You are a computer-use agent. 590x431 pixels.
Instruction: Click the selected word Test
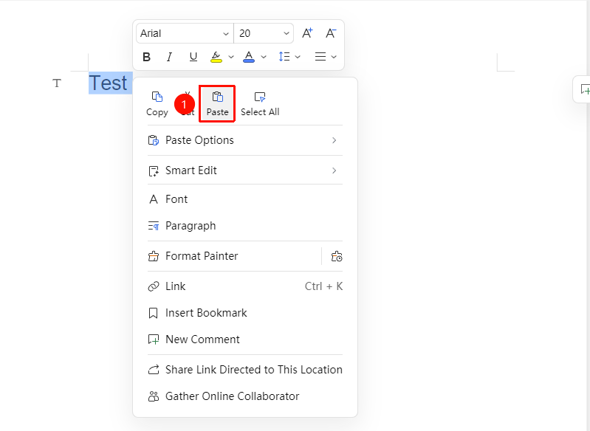tap(109, 83)
